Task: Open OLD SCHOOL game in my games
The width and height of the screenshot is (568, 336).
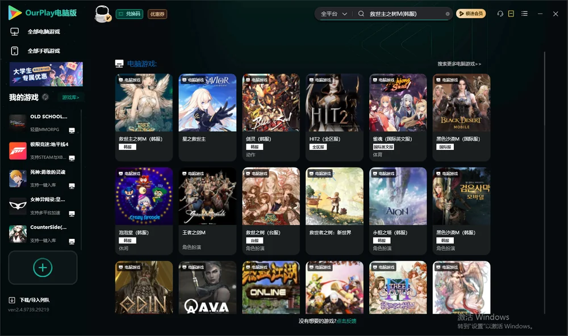Action: tap(43, 123)
